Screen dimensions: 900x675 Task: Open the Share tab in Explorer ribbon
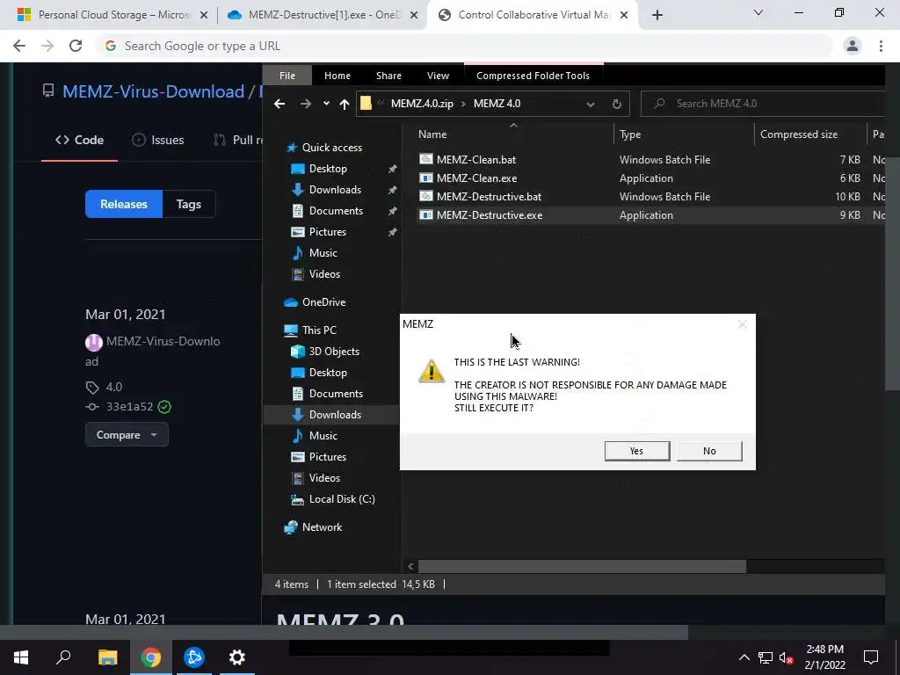pos(388,76)
